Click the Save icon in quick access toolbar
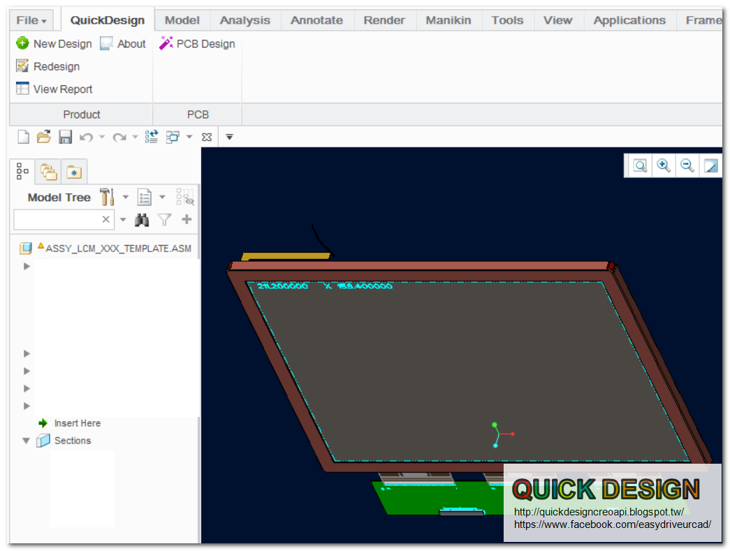Screen dimensions: 730x551 click(65, 136)
